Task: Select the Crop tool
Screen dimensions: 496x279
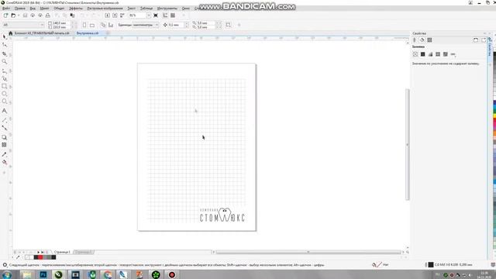Action: 5,53
